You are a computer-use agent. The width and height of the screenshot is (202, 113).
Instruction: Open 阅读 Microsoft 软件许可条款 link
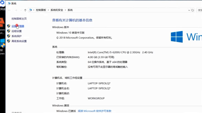coord(94,111)
